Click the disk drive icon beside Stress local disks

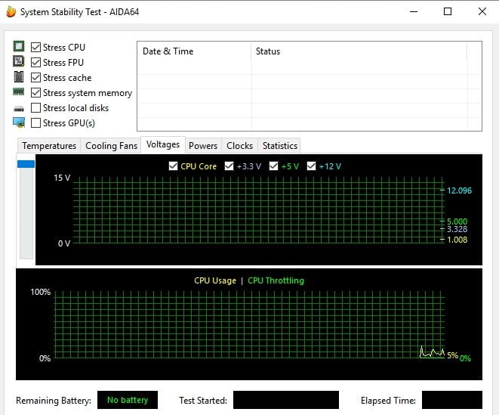tap(19, 109)
